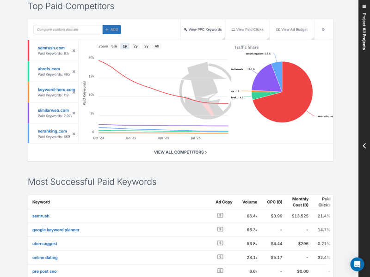Click the Add button for custom domain
The width and height of the screenshot is (370, 277).
[111, 30]
